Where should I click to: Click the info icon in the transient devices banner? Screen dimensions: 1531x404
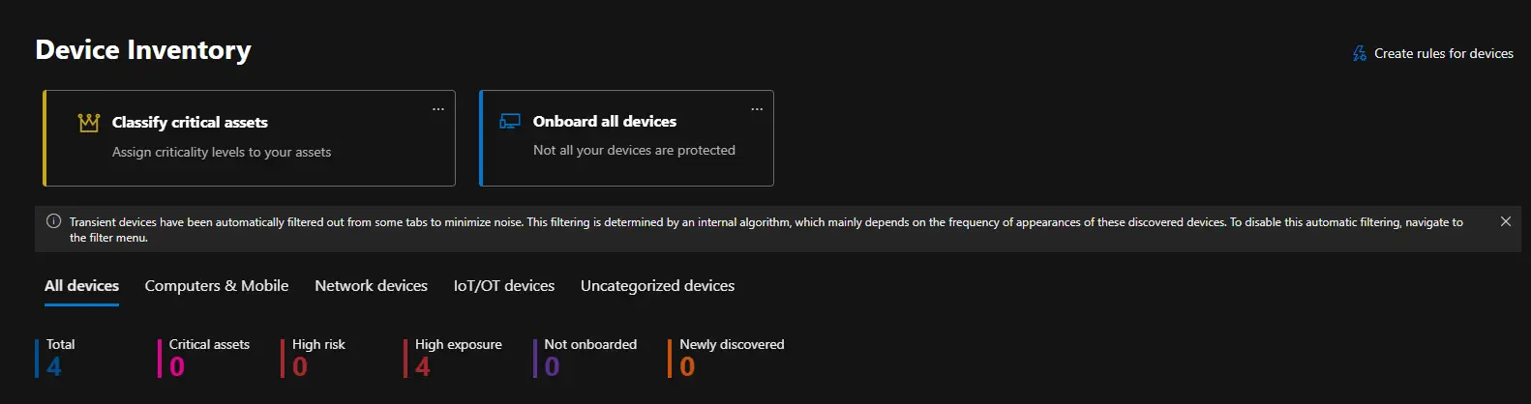point(54,221)
